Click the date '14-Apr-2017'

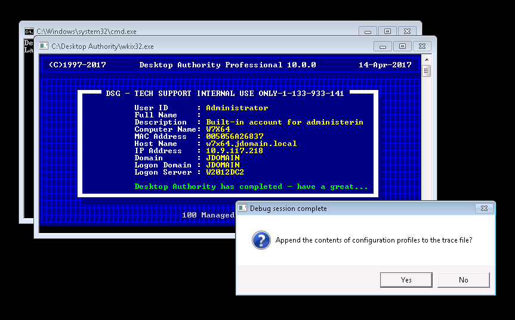tap(385, 65)
